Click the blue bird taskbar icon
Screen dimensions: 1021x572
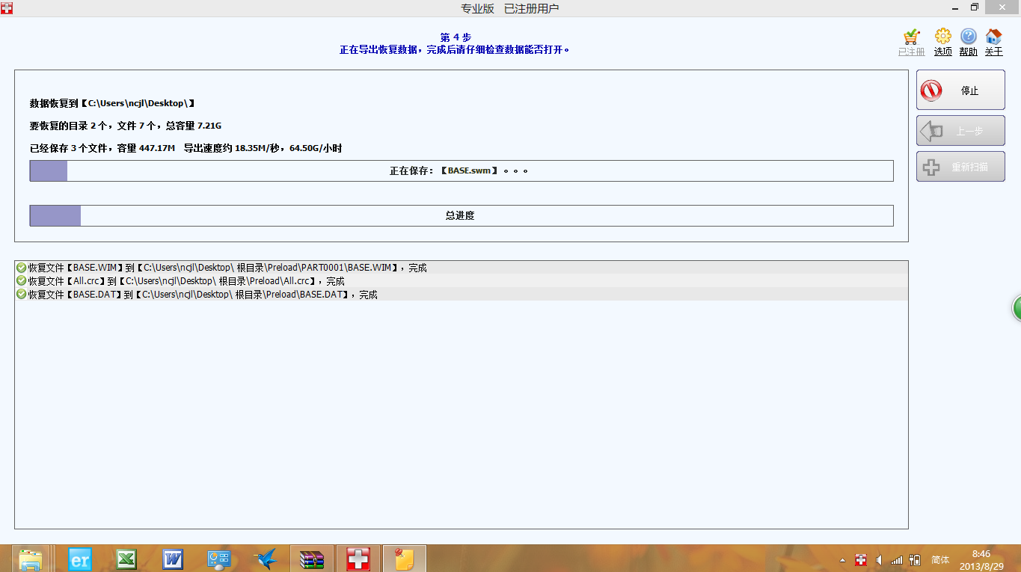[x=265, y=559]
